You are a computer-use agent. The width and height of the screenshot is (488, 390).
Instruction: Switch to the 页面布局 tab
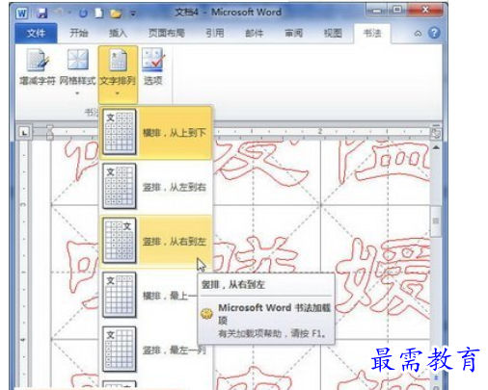[167, 33]
